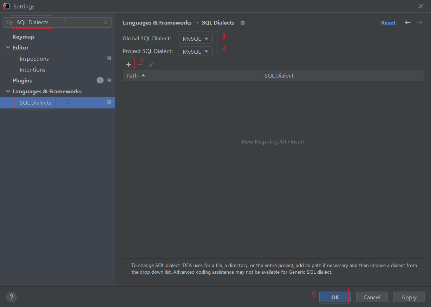Image resolution: width=431 pixels, height=307 pixels.
Task: Click project-level icon beside SQL Dialects breadcrumb
Action: pos(242,23)
